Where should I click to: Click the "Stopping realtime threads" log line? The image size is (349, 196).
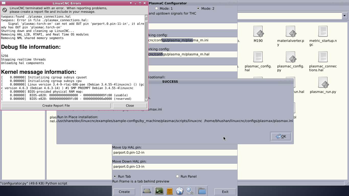click(x=23, y=59)
